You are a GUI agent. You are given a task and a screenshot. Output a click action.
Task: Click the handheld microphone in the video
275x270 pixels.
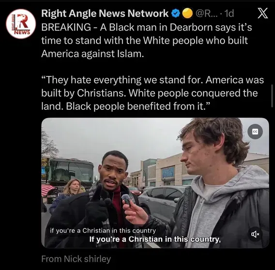point(126,199)
